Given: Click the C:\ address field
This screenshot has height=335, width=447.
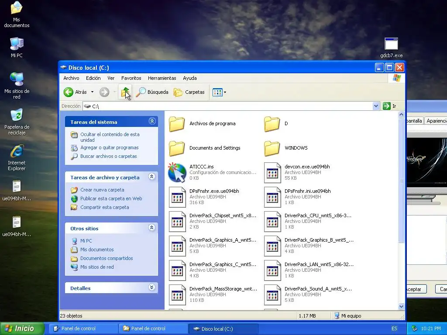Looking at the screenshot, I should coord(228,106).
